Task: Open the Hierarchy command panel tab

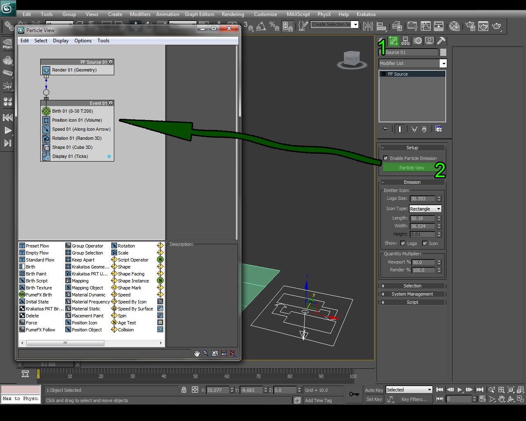Action: pyautogui.click(x=406, y=41)
